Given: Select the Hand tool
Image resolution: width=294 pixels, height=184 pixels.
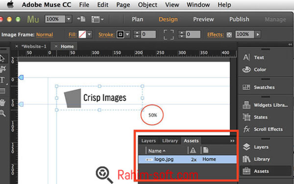Looking at the screenshot, I should pos(2,102).
